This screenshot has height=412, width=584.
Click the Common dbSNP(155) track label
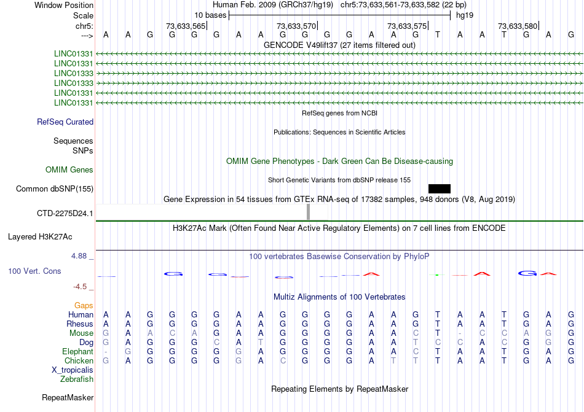[x=55, y=189]
